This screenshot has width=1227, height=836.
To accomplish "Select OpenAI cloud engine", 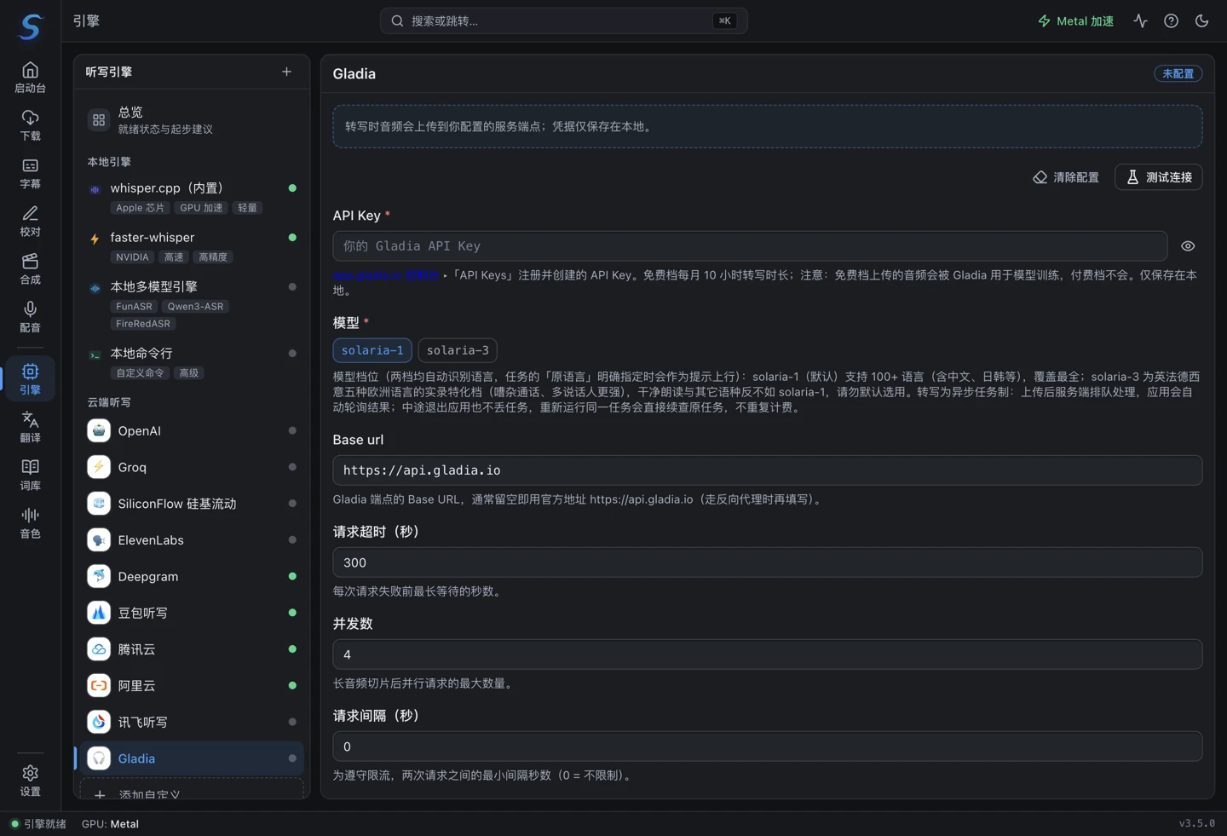I will 192,430.
